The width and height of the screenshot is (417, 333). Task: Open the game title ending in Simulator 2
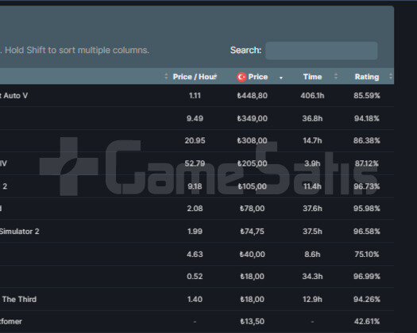point(19,232)
